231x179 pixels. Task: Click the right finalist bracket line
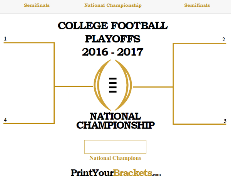(153, 87)
